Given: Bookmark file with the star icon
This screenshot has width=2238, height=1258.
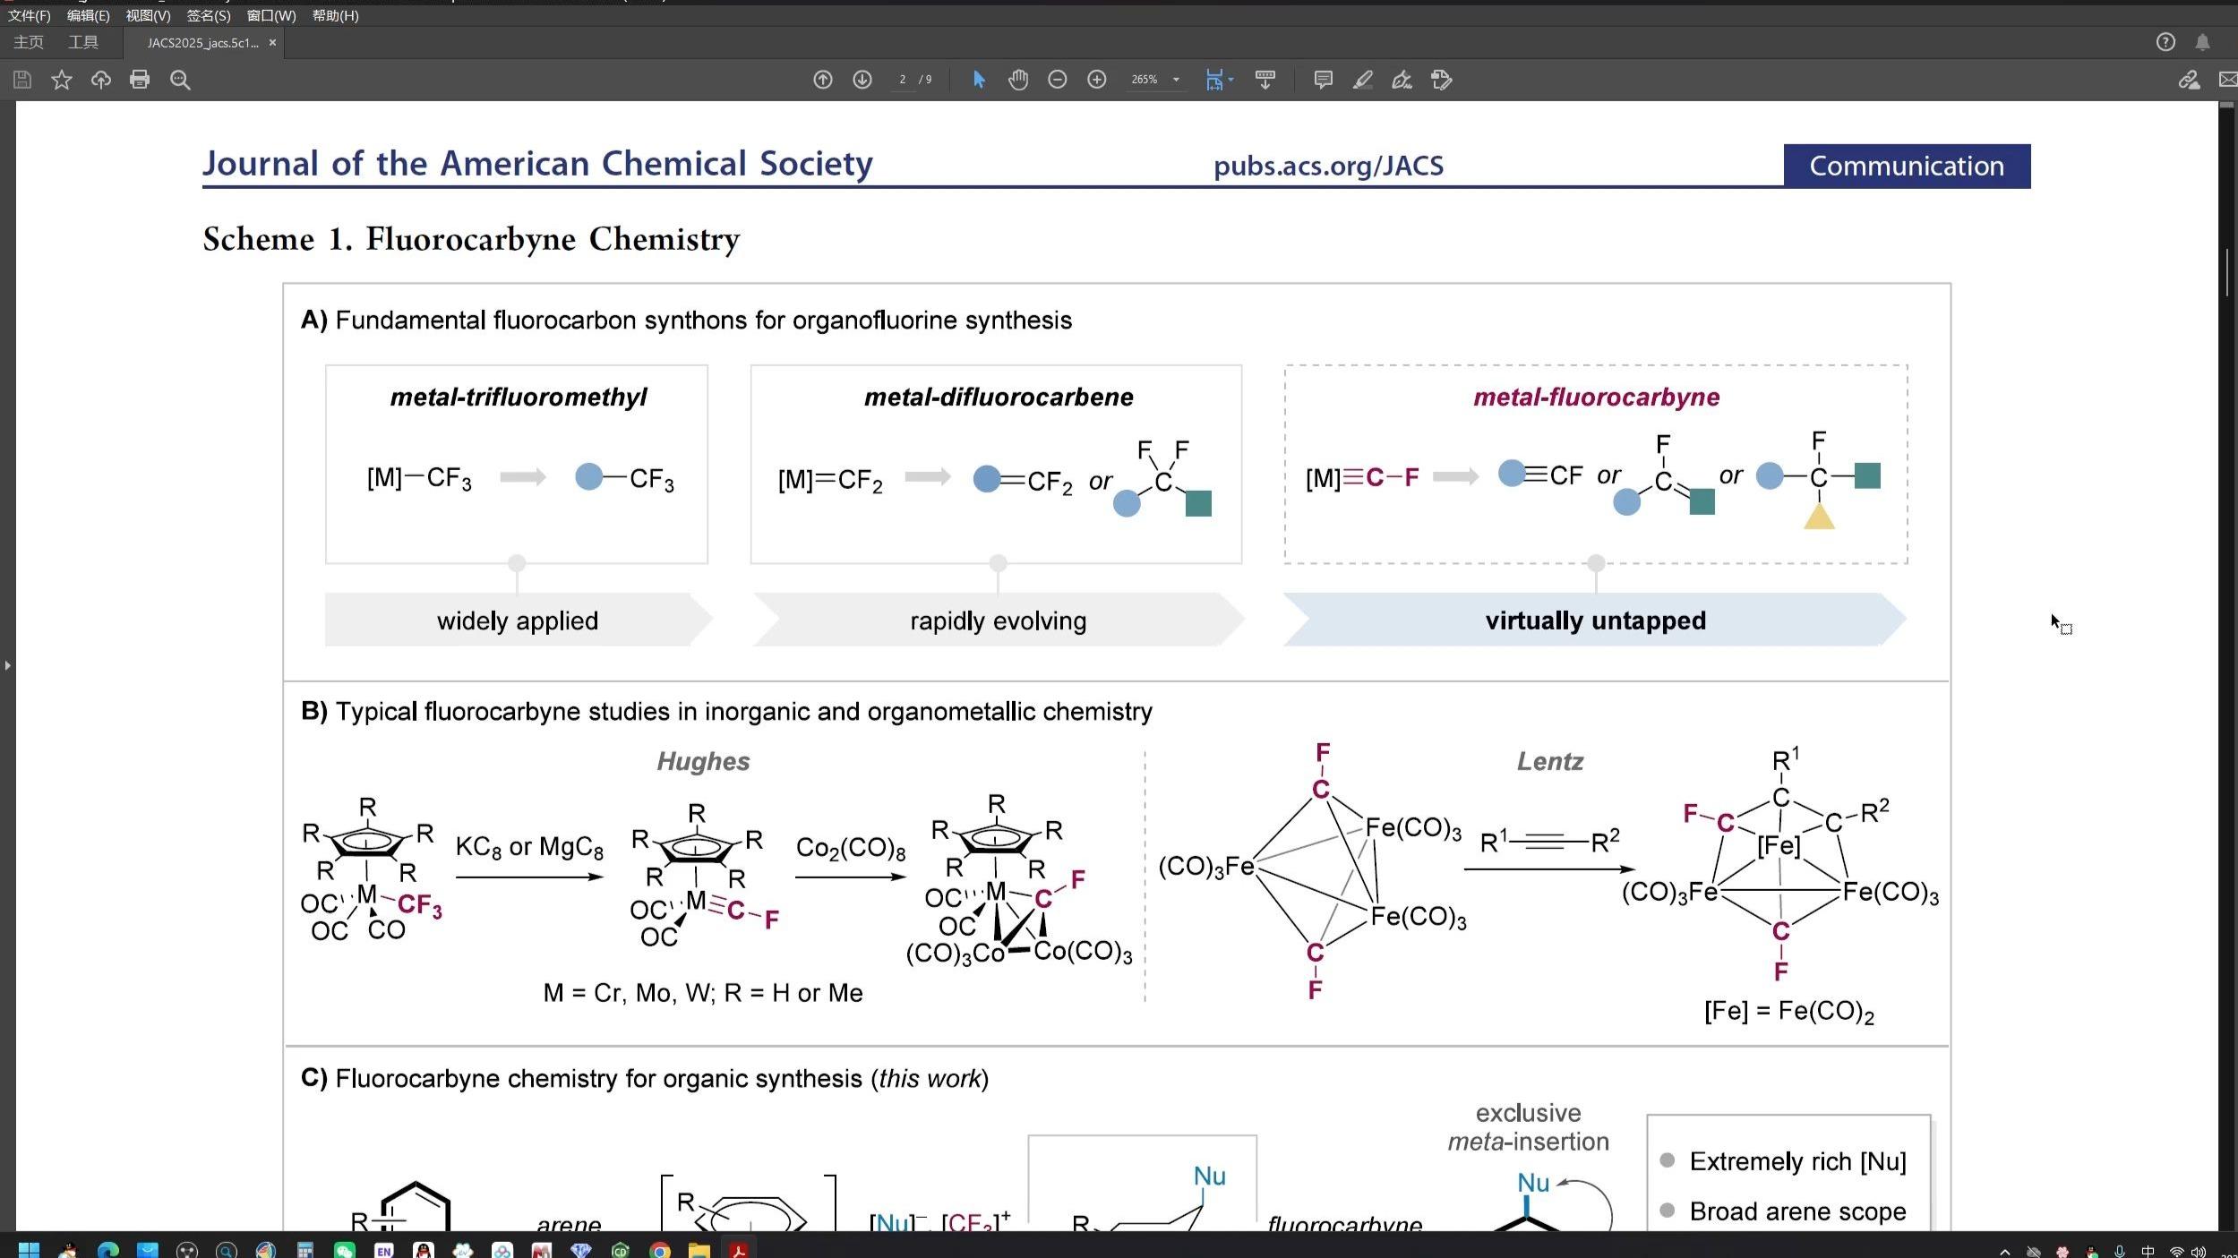Looking at the screenshot, I should click(61, 80).
